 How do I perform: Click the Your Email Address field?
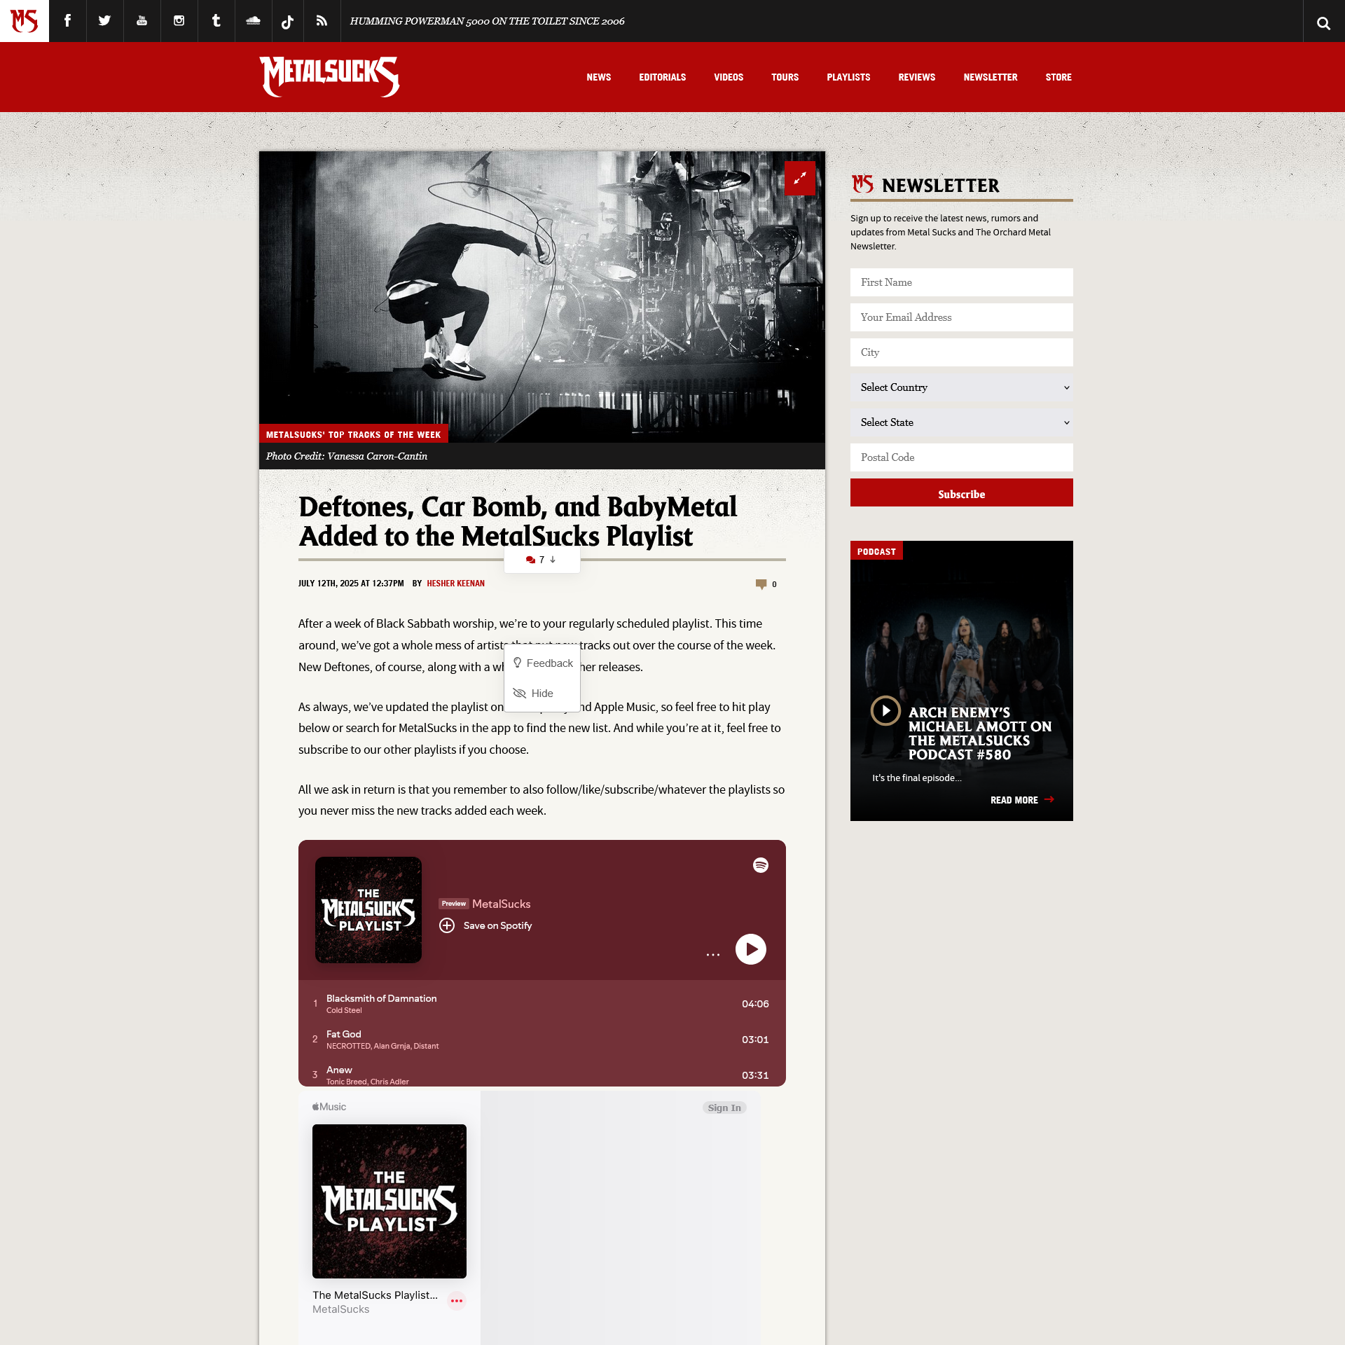click(x=961, y=317)
